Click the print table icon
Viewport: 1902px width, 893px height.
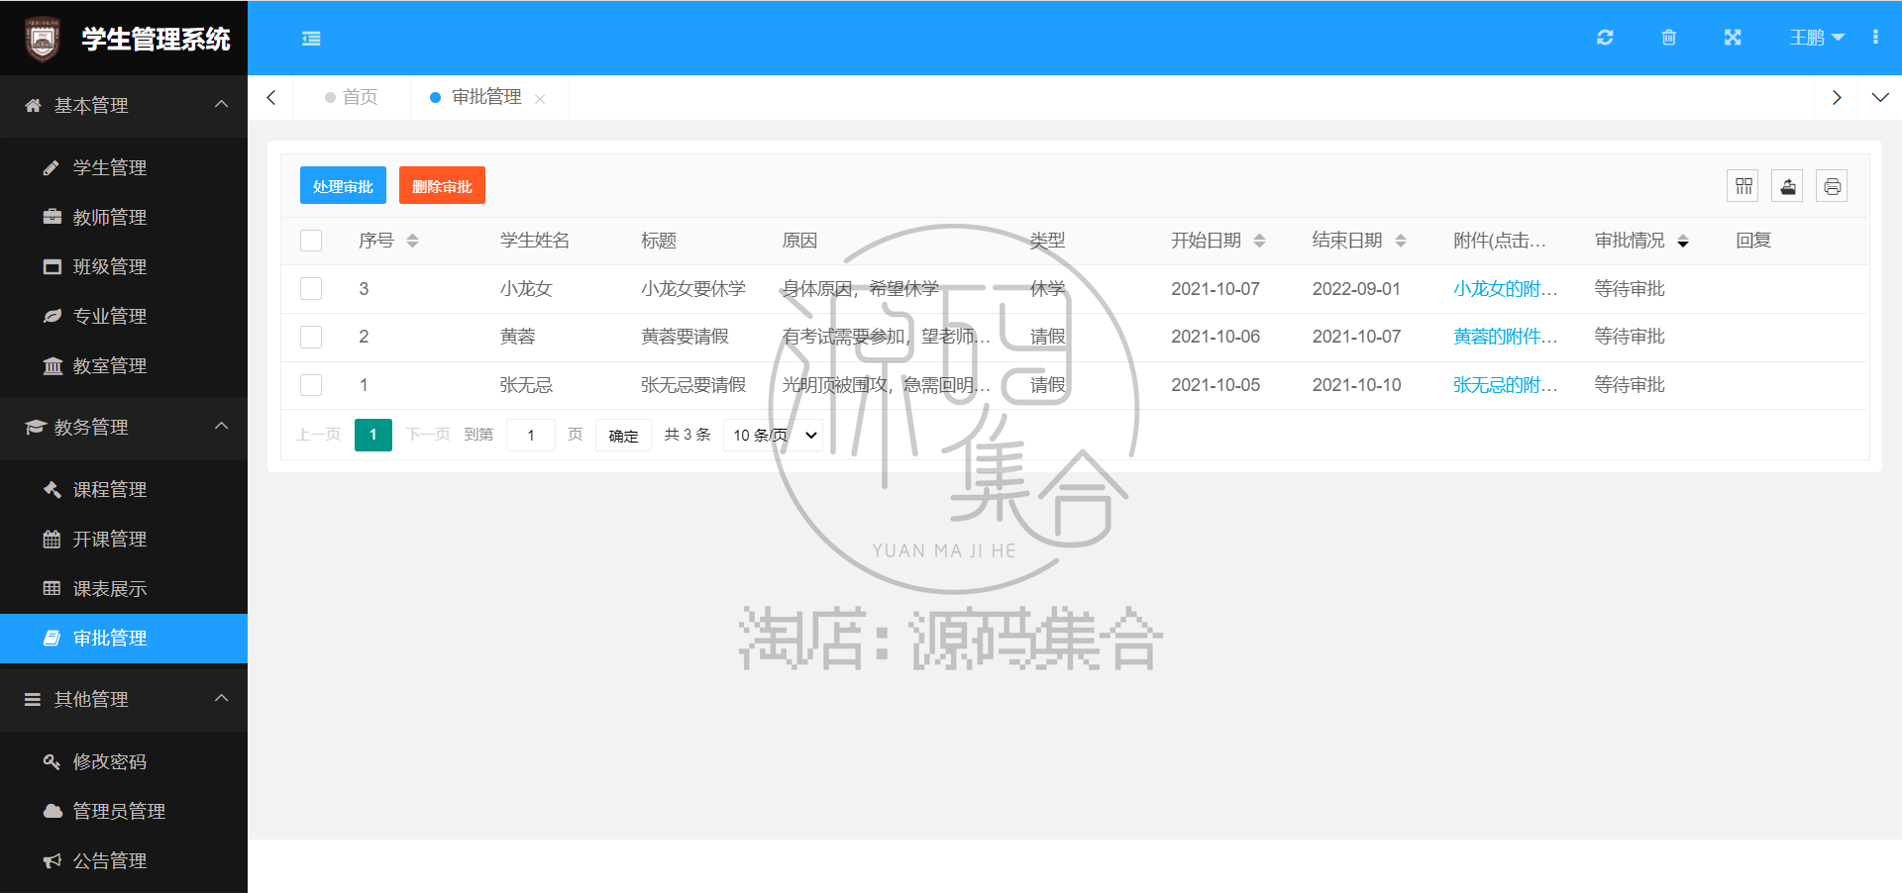tap(1833, 186)
